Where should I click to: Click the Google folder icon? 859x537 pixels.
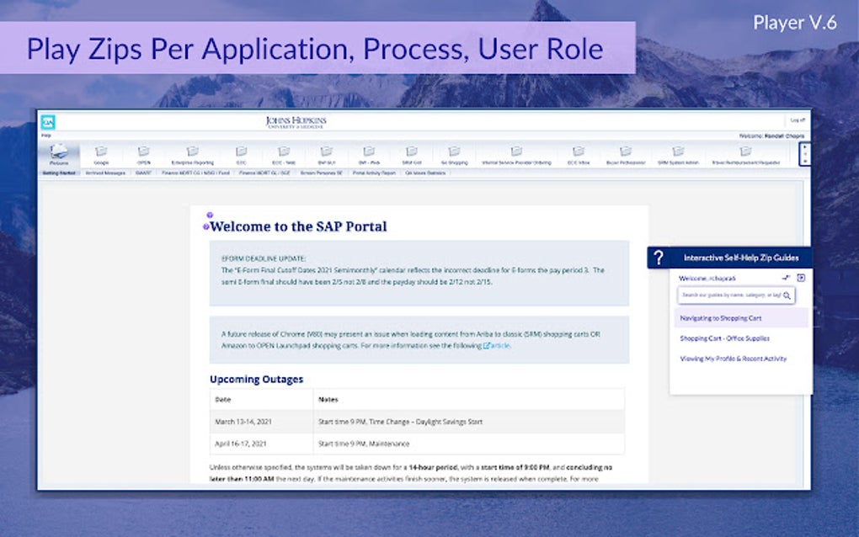click(x=102, y=152)
